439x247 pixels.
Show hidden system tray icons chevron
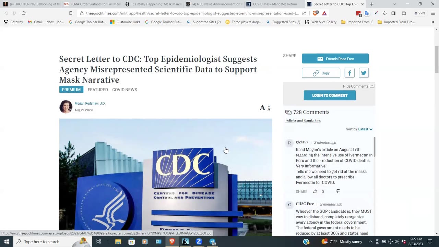pos(370,242)
